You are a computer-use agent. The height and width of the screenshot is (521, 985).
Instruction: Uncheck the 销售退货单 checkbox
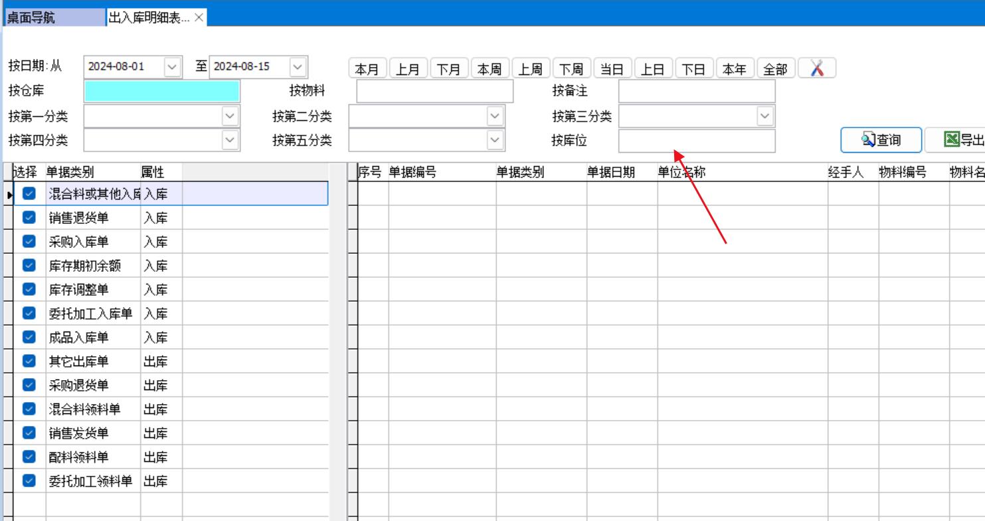tap(29, 217)
